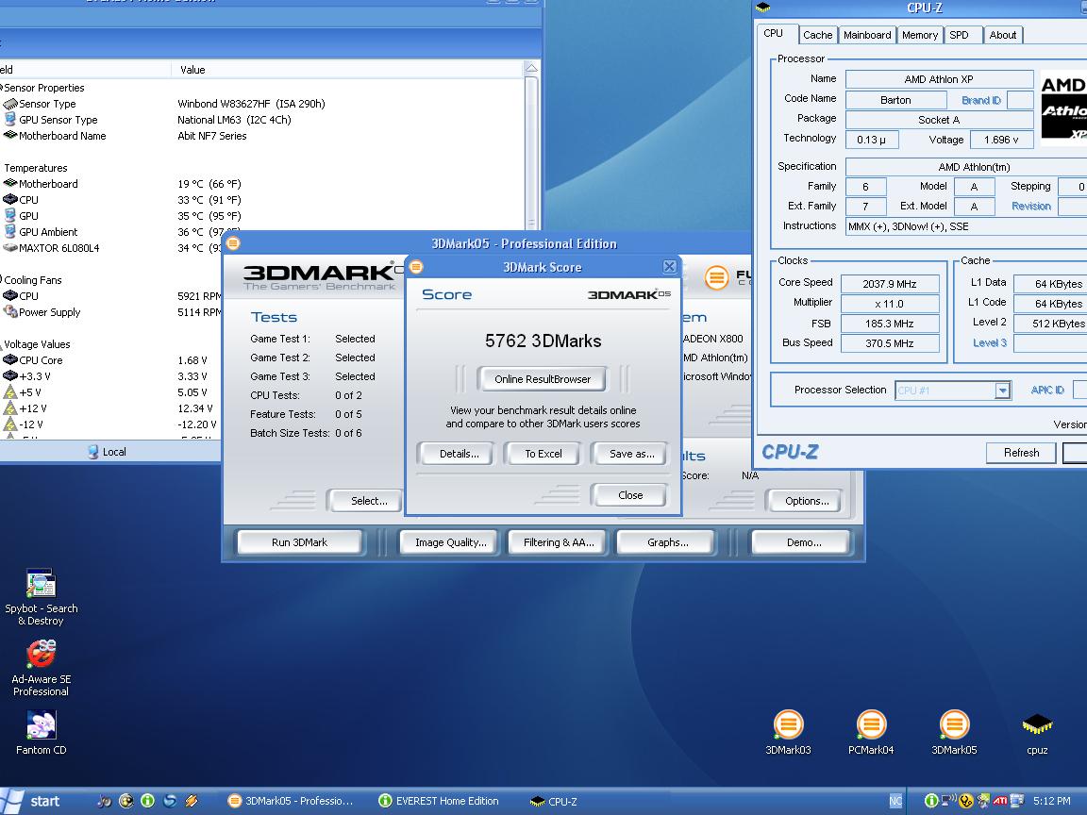Click 3DMark Score dialog title icon

pyautogui.click(x=416, y=267)
